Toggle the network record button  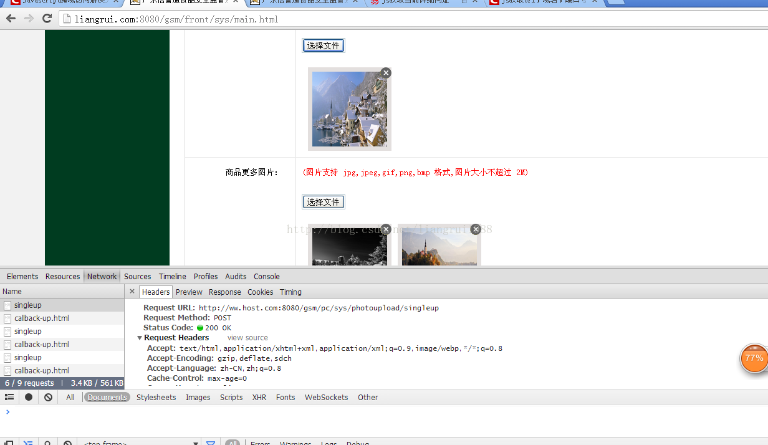(29, 397)
